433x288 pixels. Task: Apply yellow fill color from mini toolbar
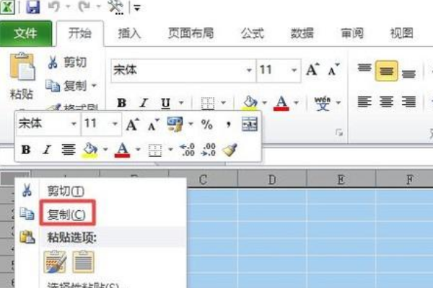[x=90, y=150]
